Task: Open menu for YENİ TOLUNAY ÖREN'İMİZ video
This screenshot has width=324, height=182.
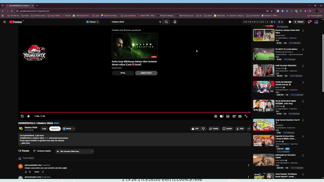Action: coord(303,66)
